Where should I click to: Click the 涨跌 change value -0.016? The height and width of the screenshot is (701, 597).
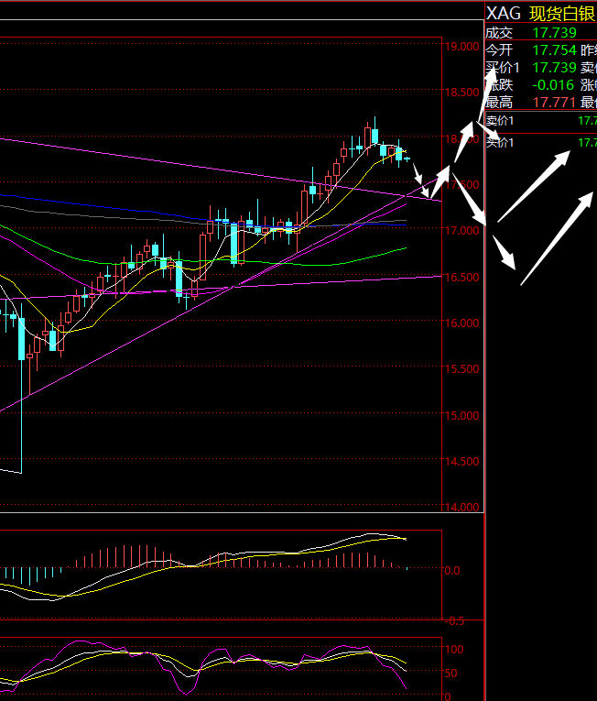[x=553, y=85]
